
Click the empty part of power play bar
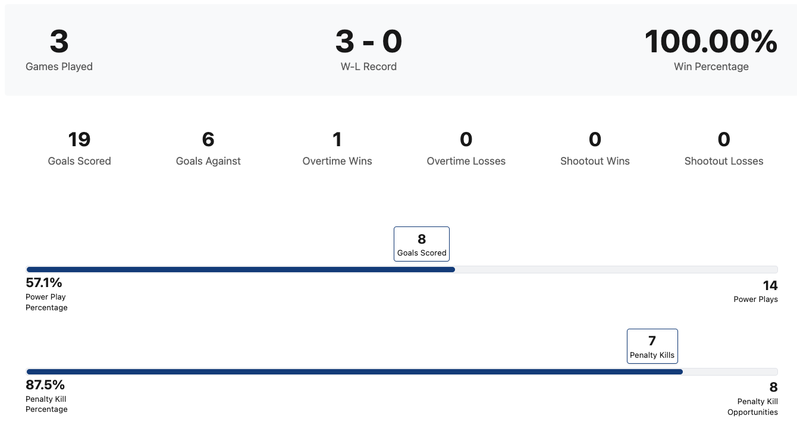pyautogui.click(x=616, y=269)
